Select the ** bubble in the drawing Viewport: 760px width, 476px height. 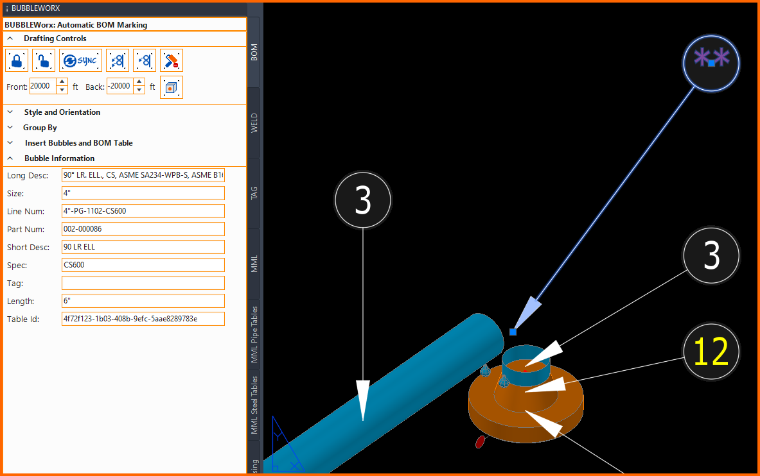[711, 63]
